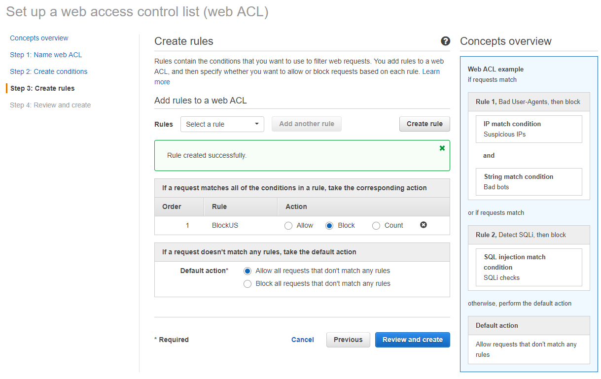
Task: Click the BlockUS rule name in table
Action: 225,225
